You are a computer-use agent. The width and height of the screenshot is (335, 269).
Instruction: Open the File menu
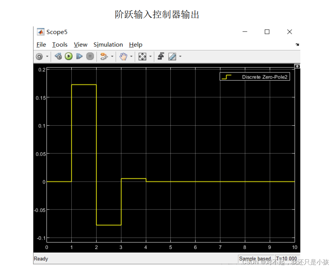click(x=41, y=45)
